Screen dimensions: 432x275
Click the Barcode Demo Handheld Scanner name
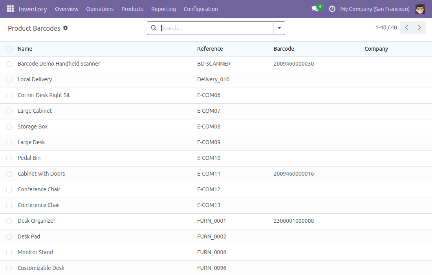click(x=59, y=64)
